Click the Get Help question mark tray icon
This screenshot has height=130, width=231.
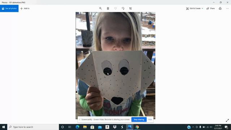tap(189, 127)
